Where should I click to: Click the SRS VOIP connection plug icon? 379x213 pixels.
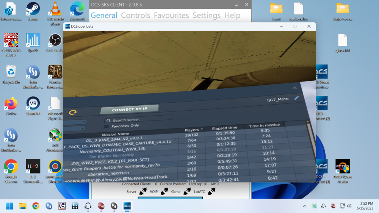click(x=164, y=191)
